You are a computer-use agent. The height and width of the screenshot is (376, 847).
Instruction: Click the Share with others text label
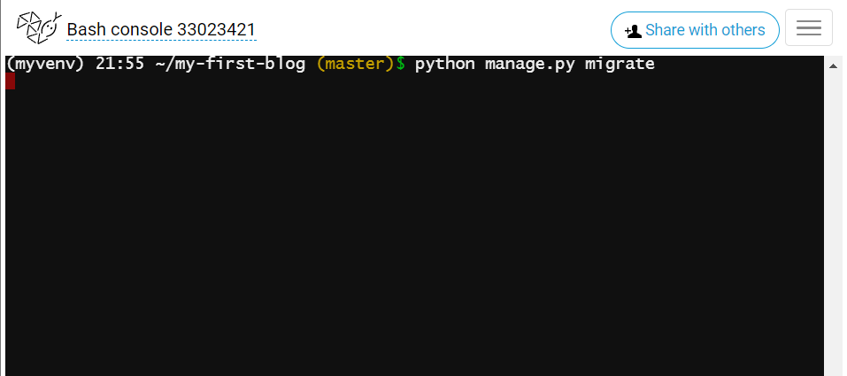pyautogui.click(x=705, y=30)
